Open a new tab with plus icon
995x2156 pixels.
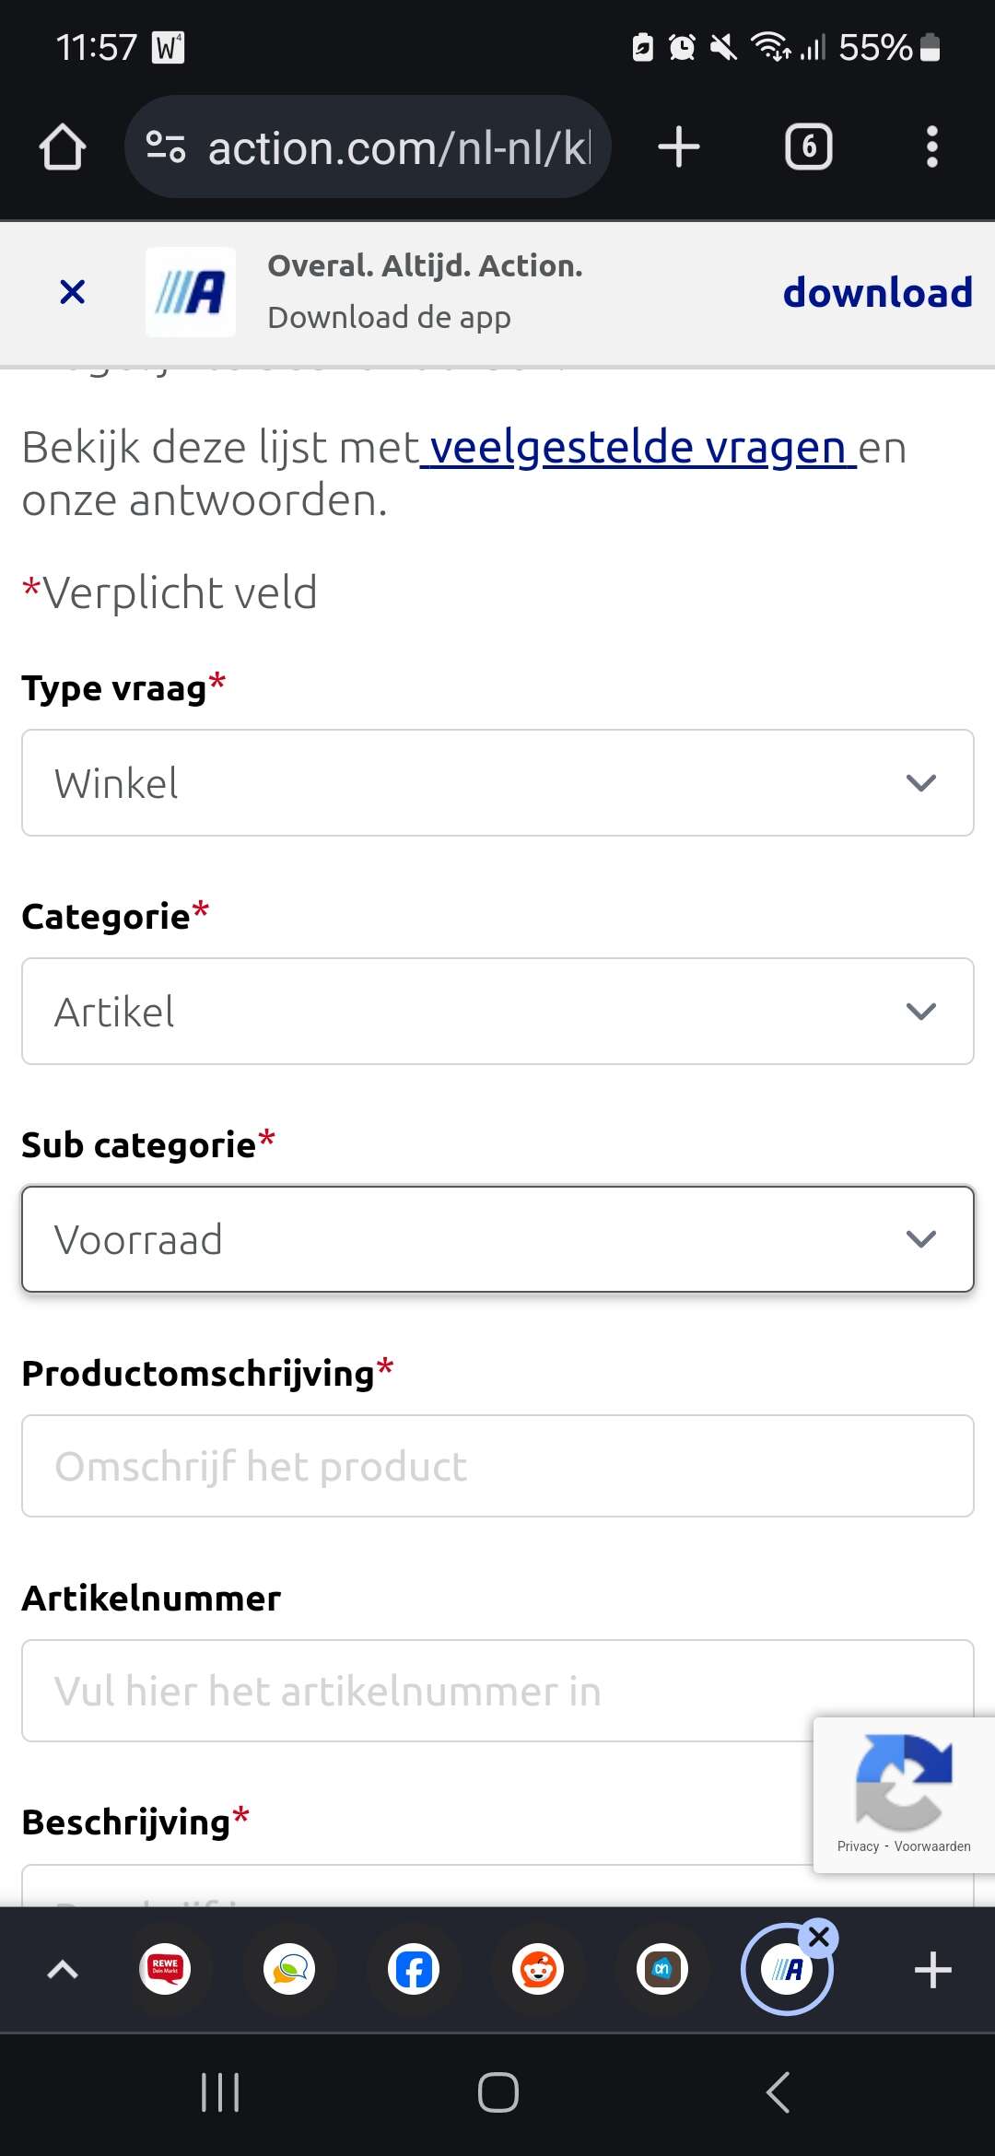tap(679, 147)
